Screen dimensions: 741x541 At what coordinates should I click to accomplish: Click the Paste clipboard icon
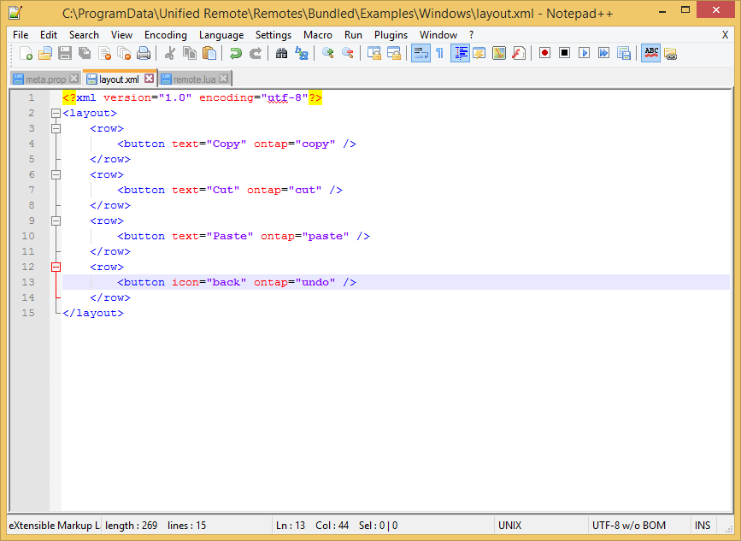tap(209, 53)
